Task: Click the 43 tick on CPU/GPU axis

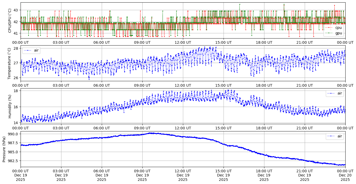Action: click(16, 10)
